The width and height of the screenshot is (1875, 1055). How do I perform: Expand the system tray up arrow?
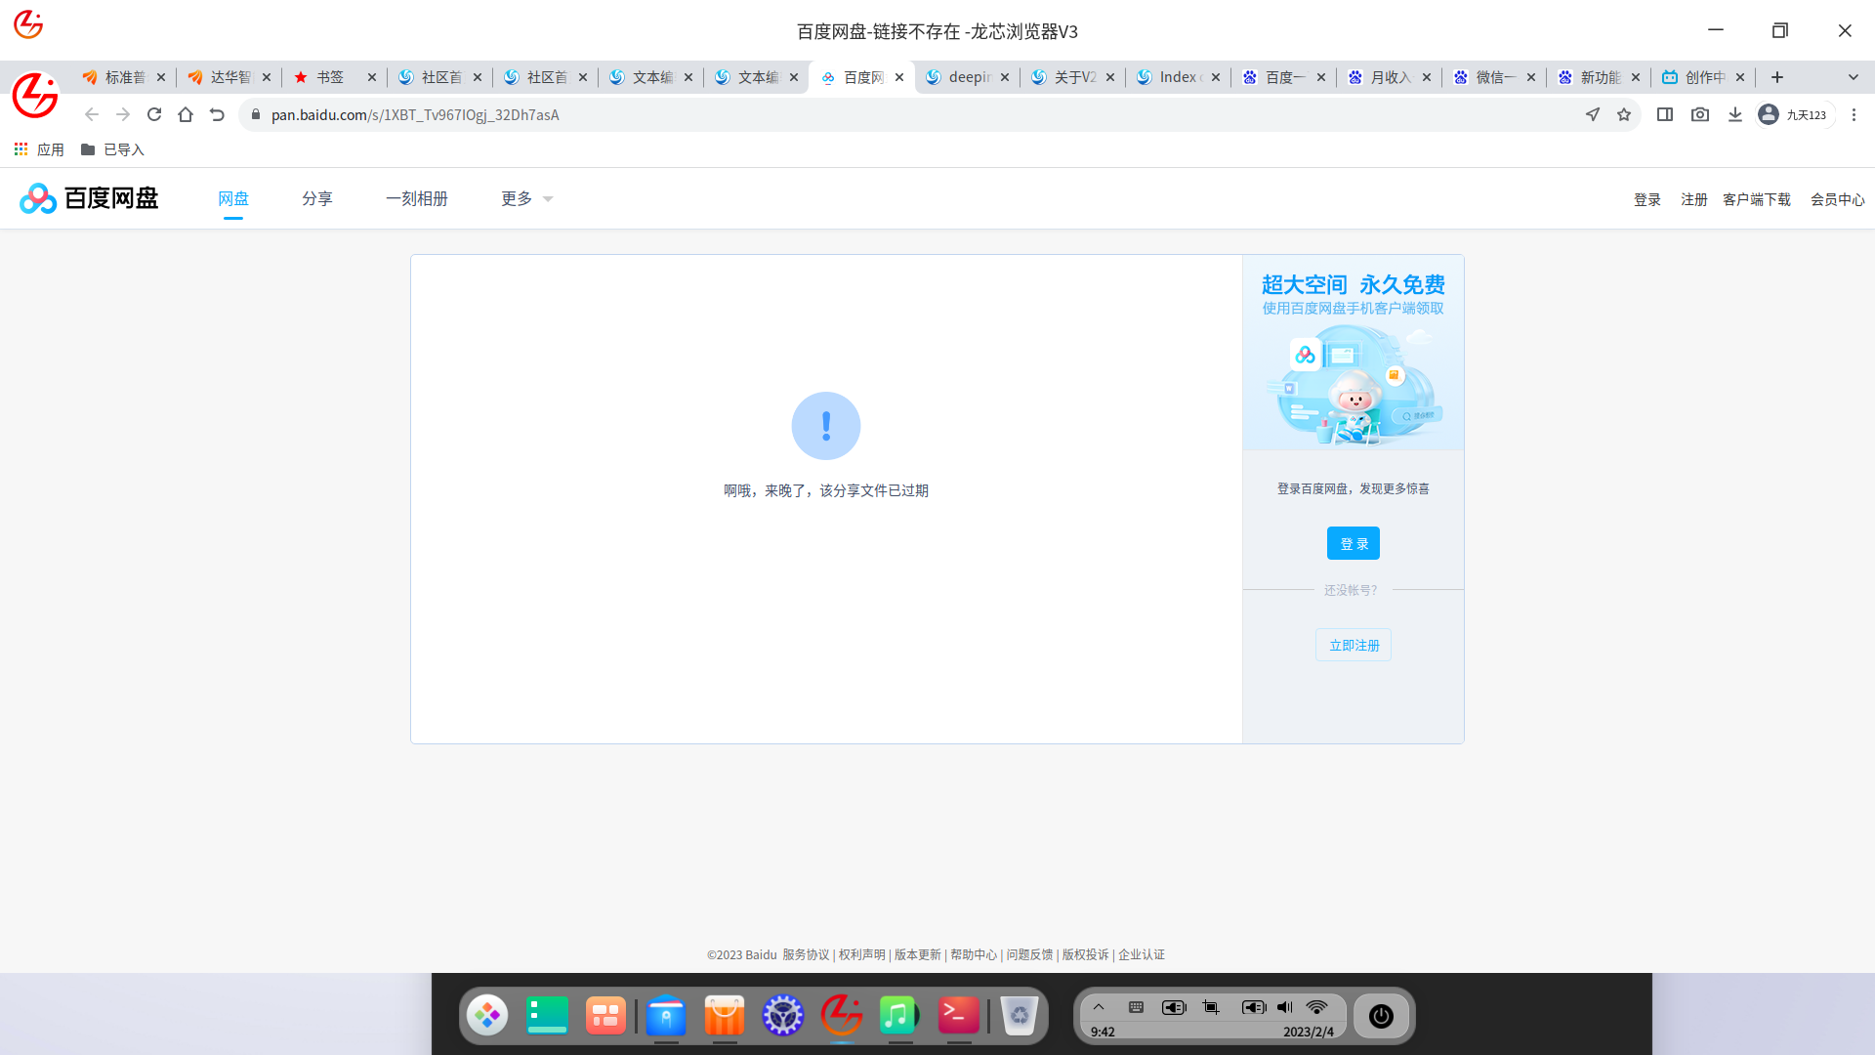1099,1007
